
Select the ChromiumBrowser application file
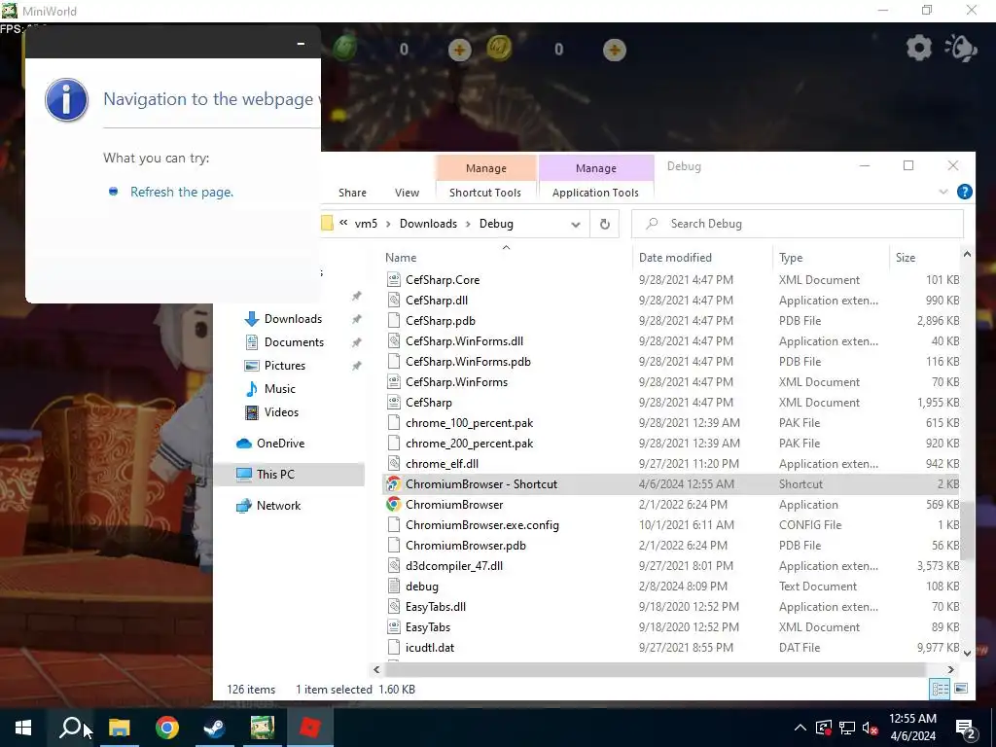pyautogui.click(x=454, y=505)
